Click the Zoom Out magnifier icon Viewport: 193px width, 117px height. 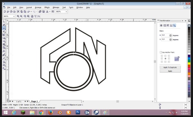click(x=21, y=16)
